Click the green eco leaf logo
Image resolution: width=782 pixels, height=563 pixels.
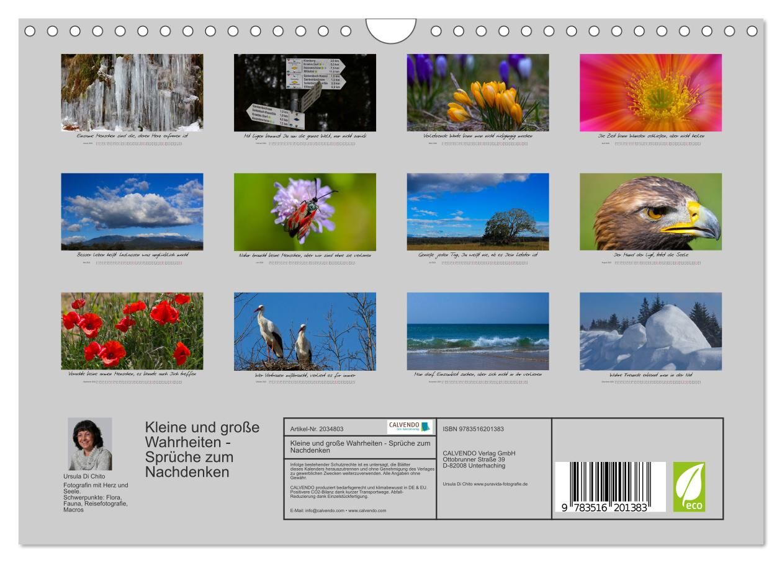689,487
